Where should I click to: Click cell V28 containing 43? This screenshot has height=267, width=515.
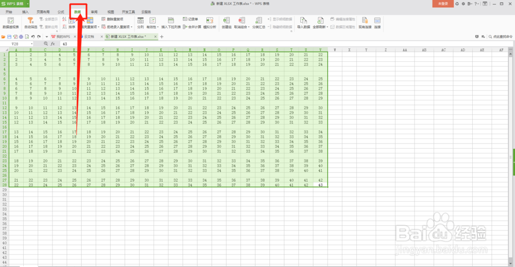coord(320,185)
